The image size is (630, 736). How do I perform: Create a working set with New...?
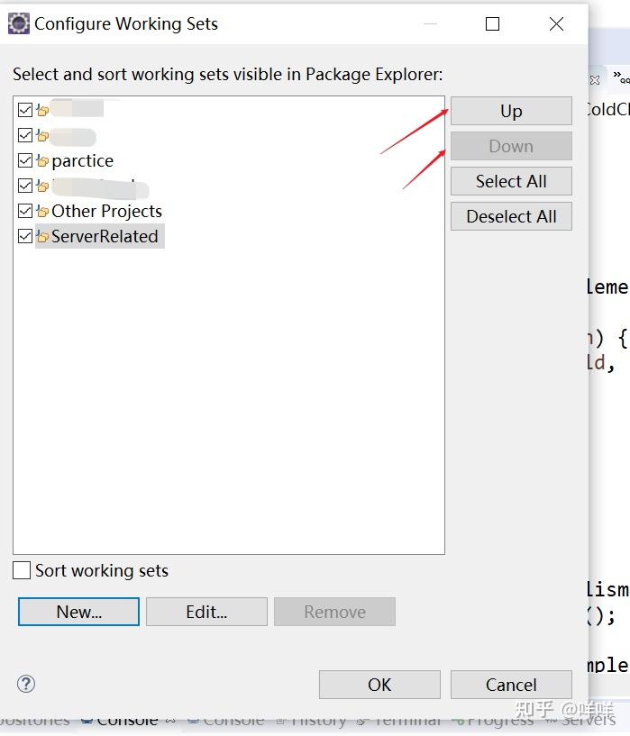(x=78, y=612)
